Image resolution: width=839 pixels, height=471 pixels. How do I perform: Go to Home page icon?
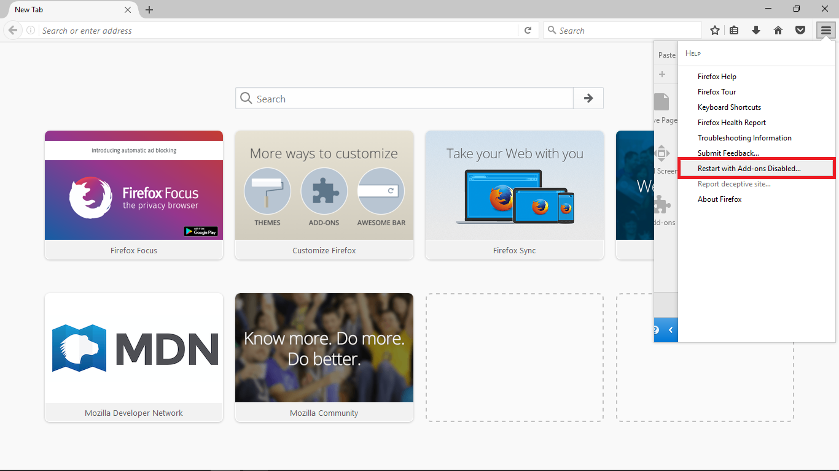778,31
